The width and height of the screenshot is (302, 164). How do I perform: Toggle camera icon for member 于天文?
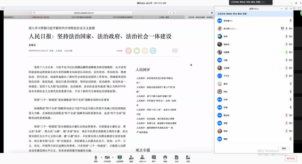(290, 76)
